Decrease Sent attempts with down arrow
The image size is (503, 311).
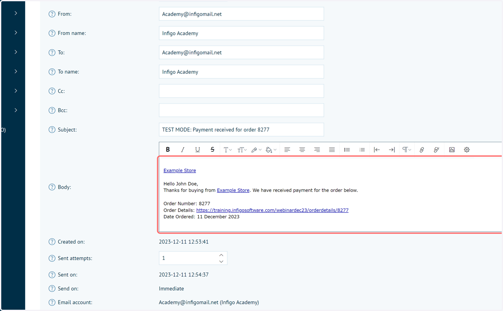221,262
